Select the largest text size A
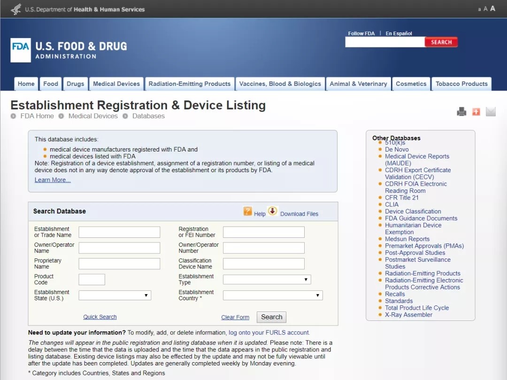This screenshot has width=507, height=380. (x=492, y=8)
